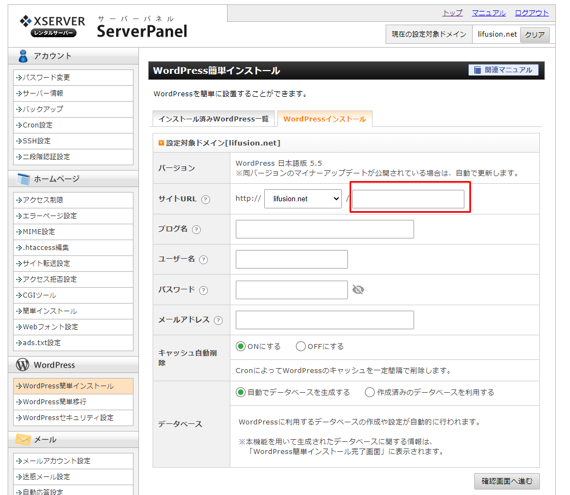Click the help icon next to ブログ名
The height and width of the screenshot is (495, 570).
coord(196,230)
